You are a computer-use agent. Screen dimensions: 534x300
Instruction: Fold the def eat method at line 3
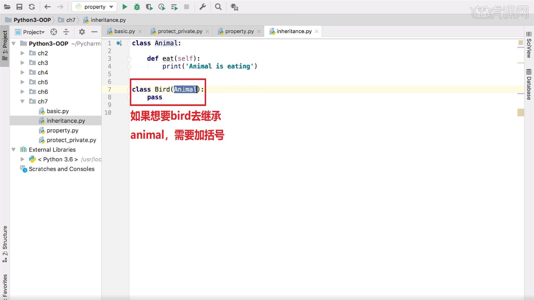tap(129, 59)
